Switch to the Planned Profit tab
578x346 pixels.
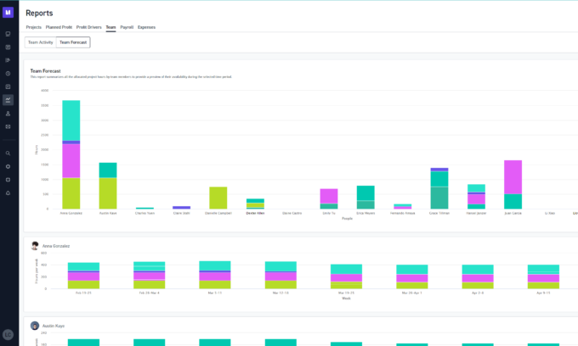point(59,27)
